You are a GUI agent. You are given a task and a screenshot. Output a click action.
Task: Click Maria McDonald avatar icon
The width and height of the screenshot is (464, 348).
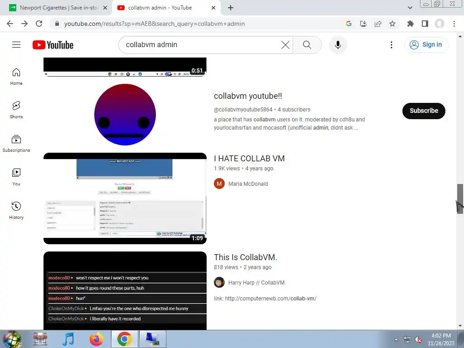pyautogui.click(x=219, y=184)
